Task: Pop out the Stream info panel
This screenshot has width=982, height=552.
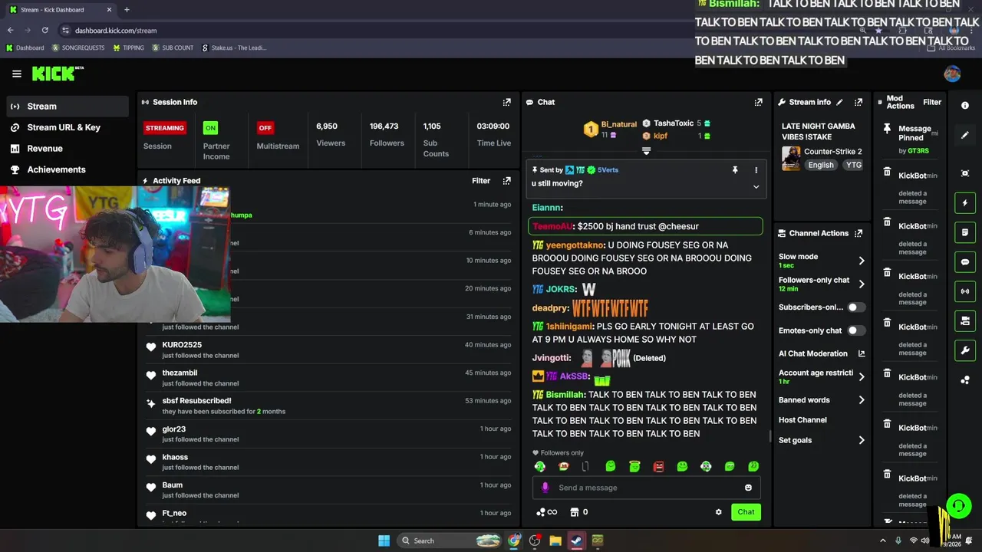Action: [858, 102]
